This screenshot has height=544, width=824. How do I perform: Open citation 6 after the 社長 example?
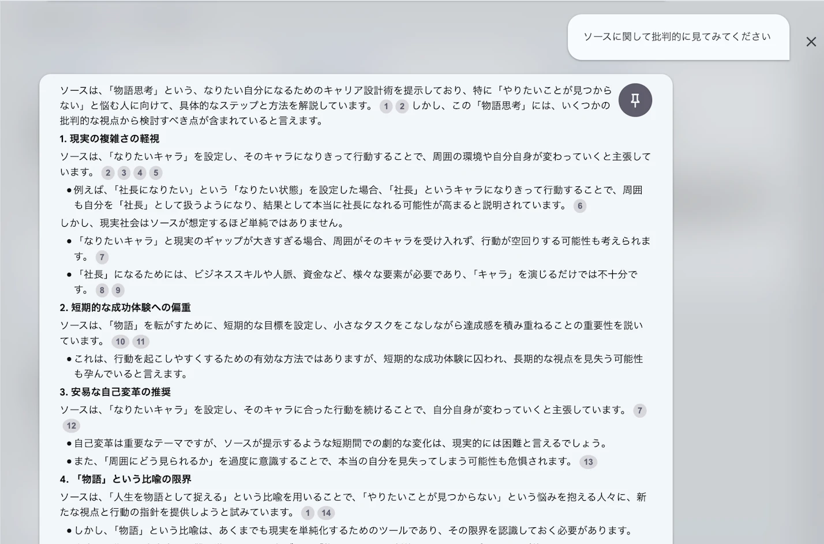click(x=580, y=206)
